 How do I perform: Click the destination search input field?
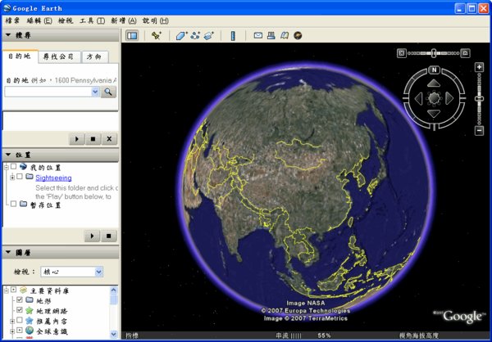pyautogui.click(x=48, y=92)
